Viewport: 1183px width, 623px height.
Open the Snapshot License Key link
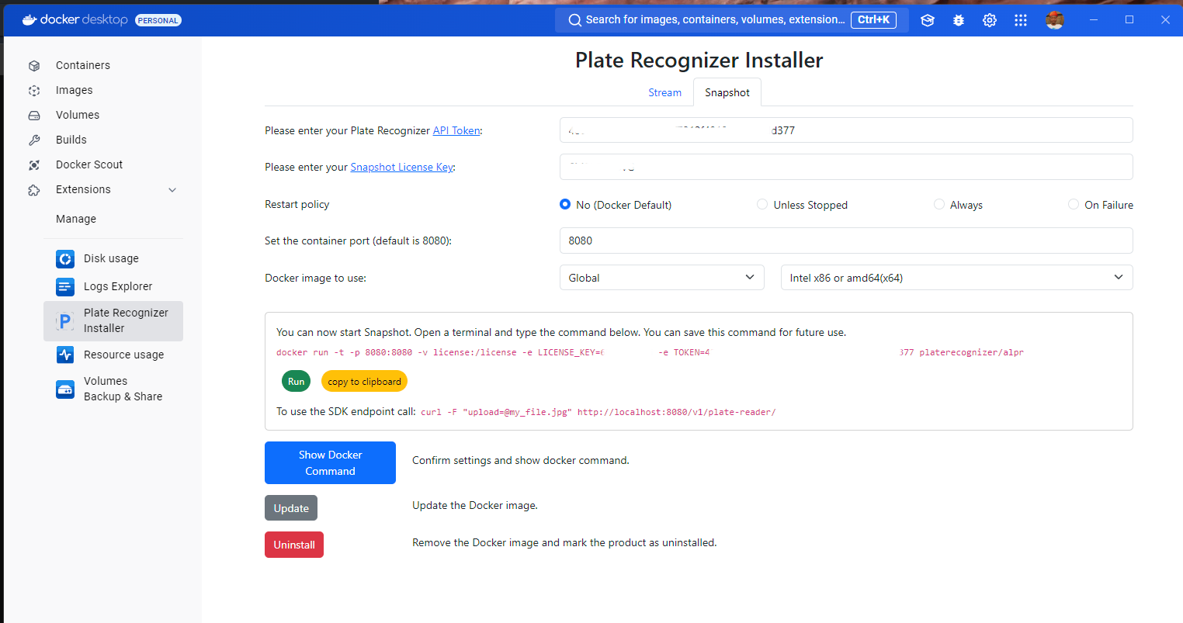(x=401, y=167)
